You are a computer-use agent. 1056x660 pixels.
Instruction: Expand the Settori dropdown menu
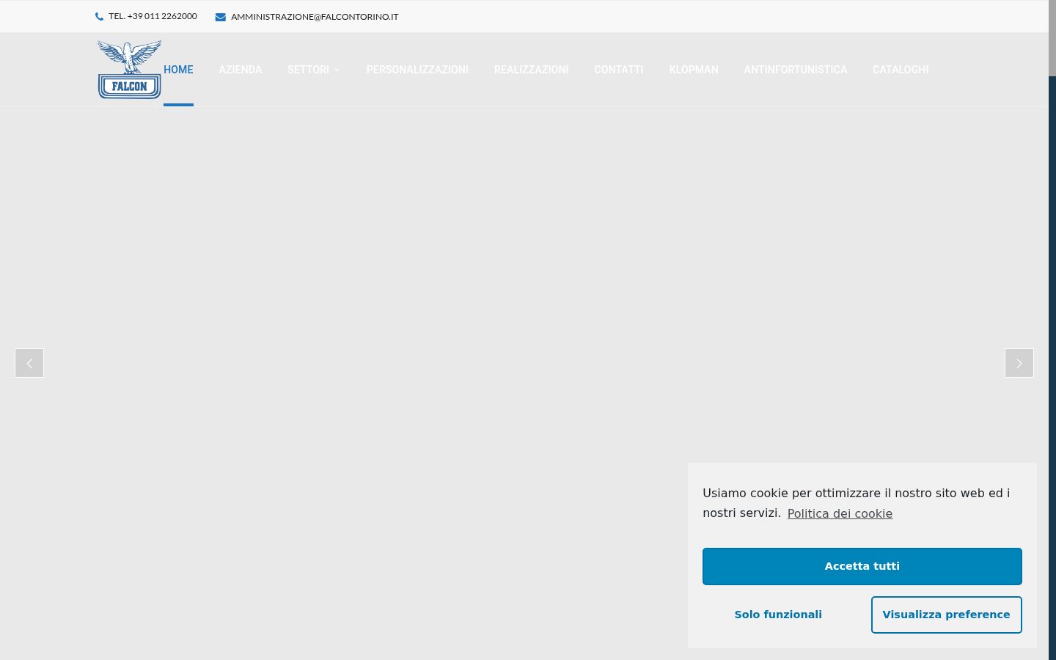(x=313, y=70)
